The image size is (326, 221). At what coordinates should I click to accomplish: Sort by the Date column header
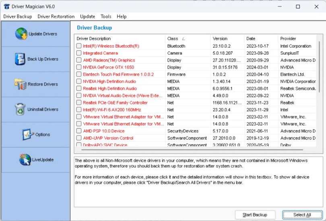261,39
